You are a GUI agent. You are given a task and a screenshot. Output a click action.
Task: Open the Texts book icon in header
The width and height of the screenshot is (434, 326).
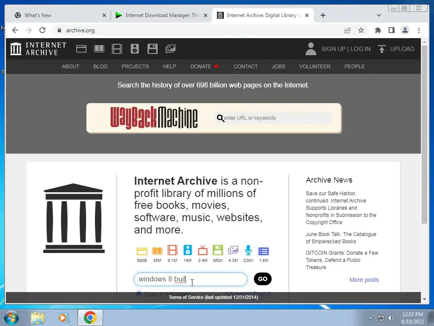click(99, 49)
